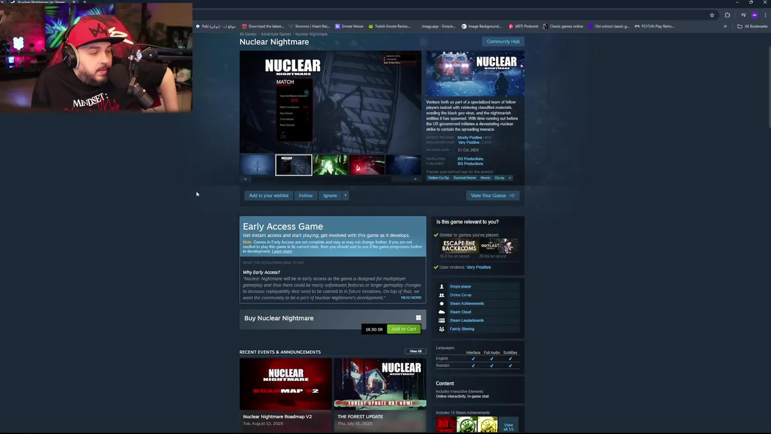Click the Online Co-op feature icon
Viewport: 771px width, 434px height.
click(x=442, y=295)
